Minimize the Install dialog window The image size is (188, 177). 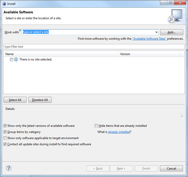[x=164, y=3]
